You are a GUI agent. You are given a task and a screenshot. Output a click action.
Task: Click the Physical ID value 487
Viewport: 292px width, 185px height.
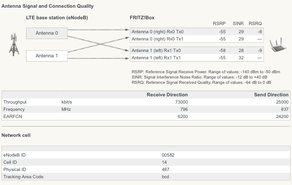click(x=166, y=170)
